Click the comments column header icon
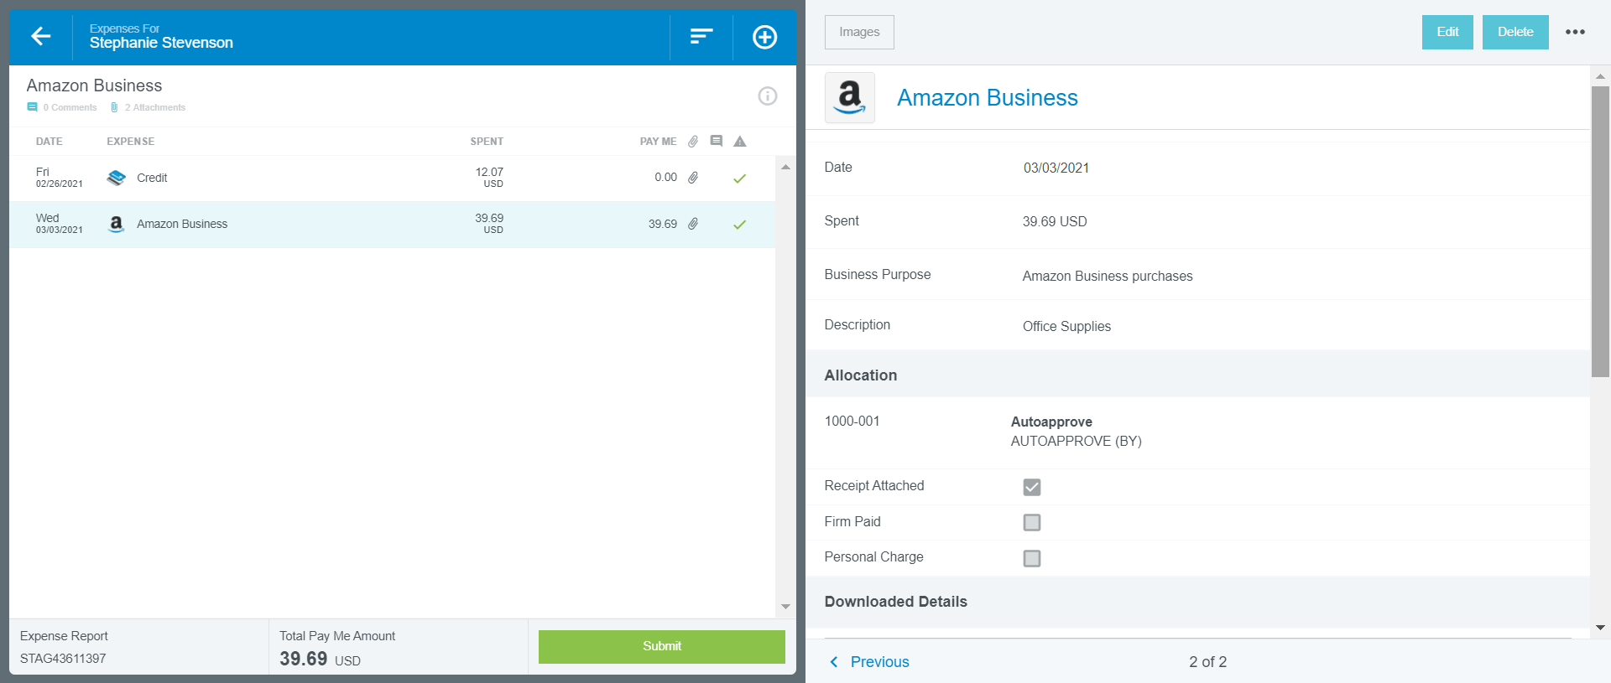1611x683 pixels. (716, 141)
